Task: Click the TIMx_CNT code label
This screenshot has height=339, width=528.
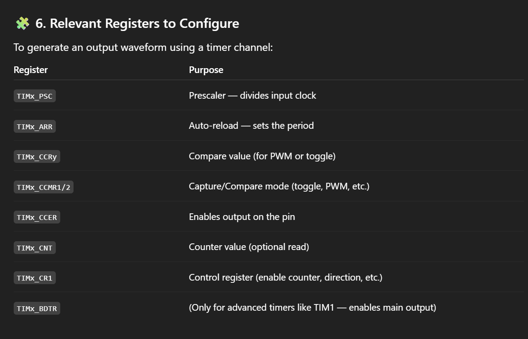Action: click(35, 248)
